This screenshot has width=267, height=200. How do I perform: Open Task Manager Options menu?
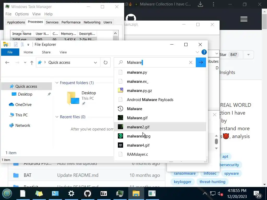click(22, 14)
